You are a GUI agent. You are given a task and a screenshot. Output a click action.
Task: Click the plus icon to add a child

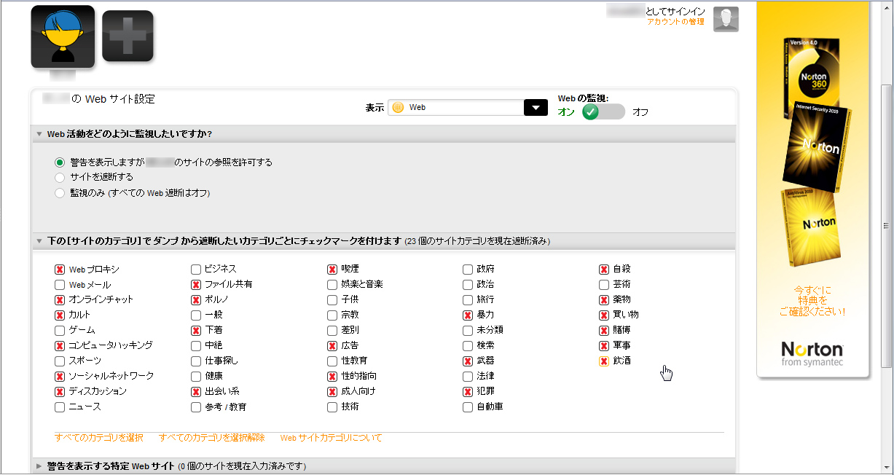[128, 35]
